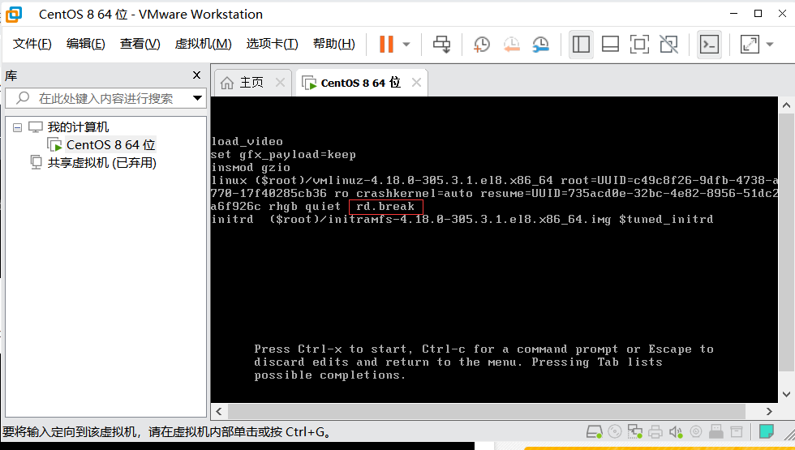The height and width of the screenshot is (450, 795).
Task: Click the second CD/DVD status icon
Action: point(696,431)
